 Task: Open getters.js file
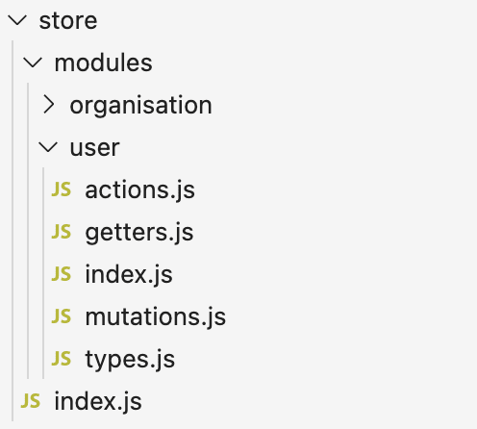[139, 233]
